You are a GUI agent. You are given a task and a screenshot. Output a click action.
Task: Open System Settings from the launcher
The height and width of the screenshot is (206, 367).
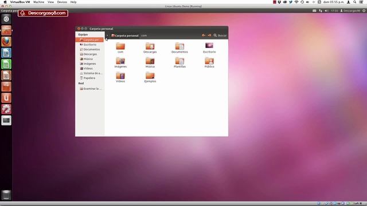6,109
